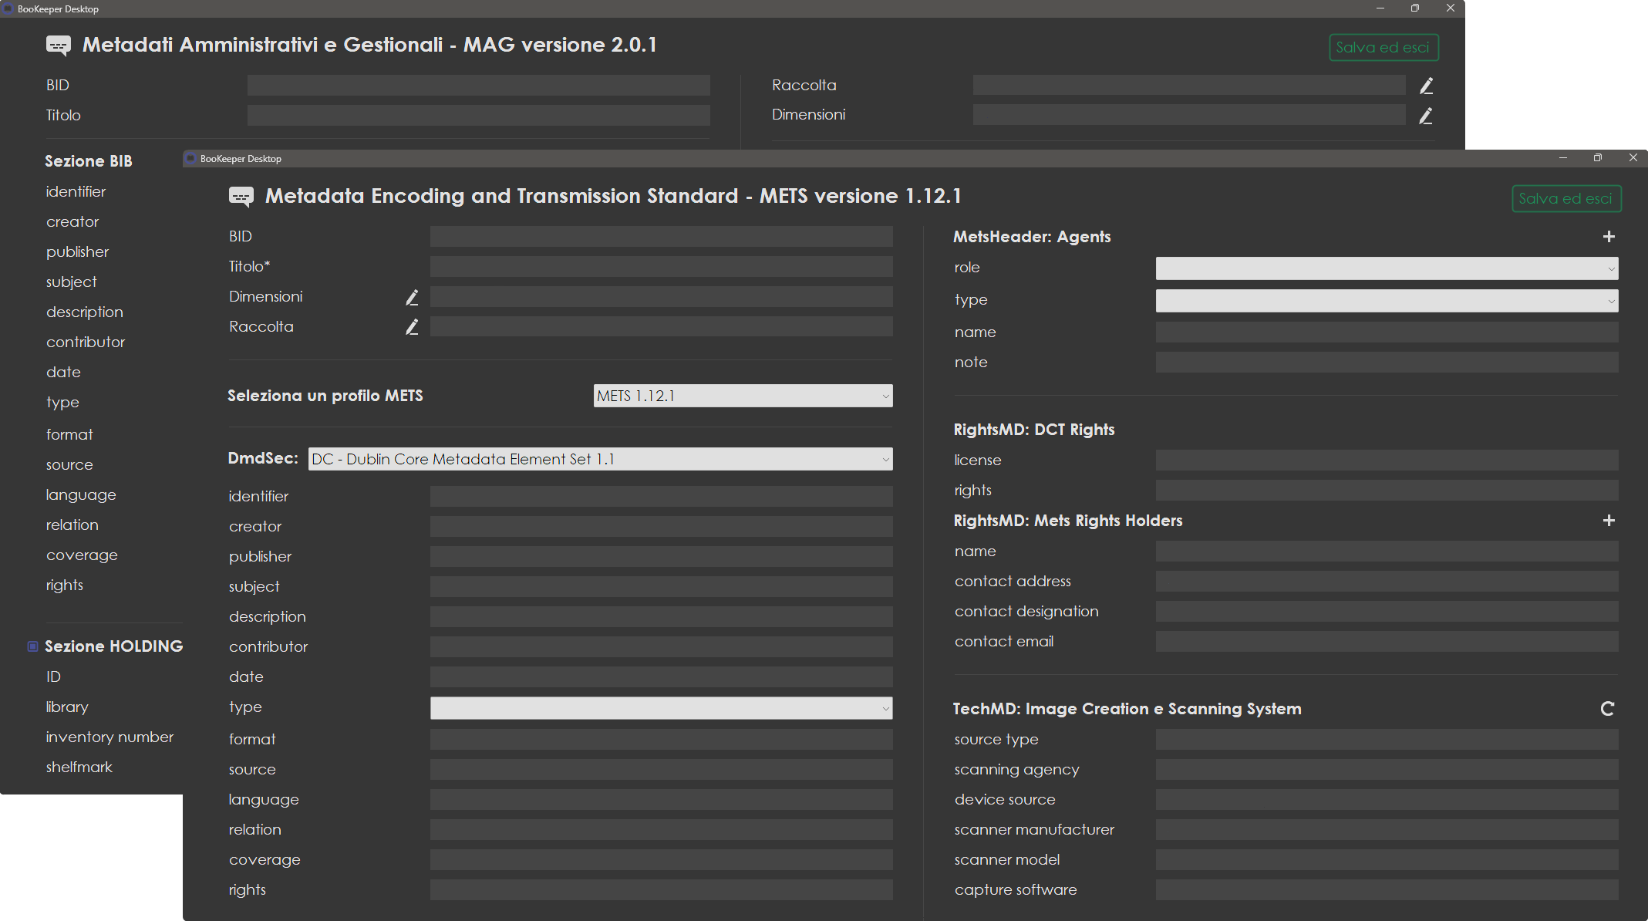Click the license field under DCT Rights
This screenshot has width=1648, height=921.
tap(1387, 460)
